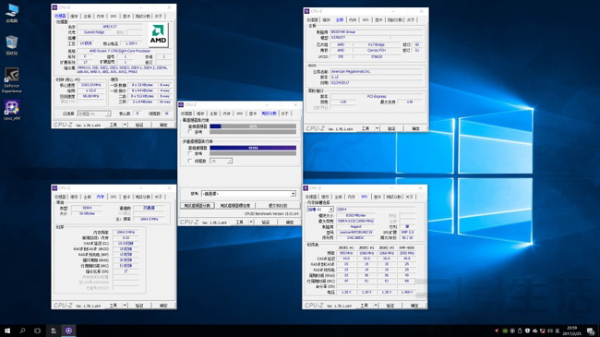Expand the Tools arrow in the mainboard window
Image resolution: width=600 pixels, height=337 pixels.
(x=377, y=128)
